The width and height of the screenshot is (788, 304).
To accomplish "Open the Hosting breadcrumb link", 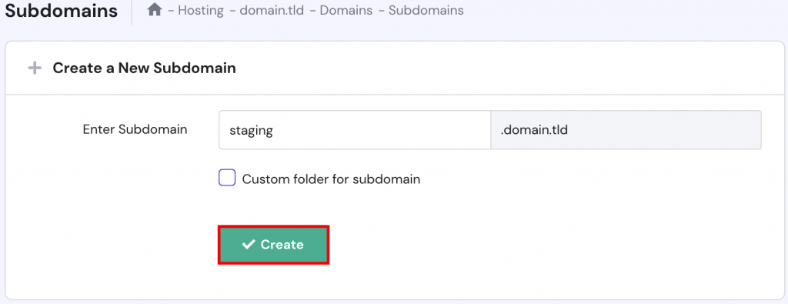I will click(x=201, y=11).
